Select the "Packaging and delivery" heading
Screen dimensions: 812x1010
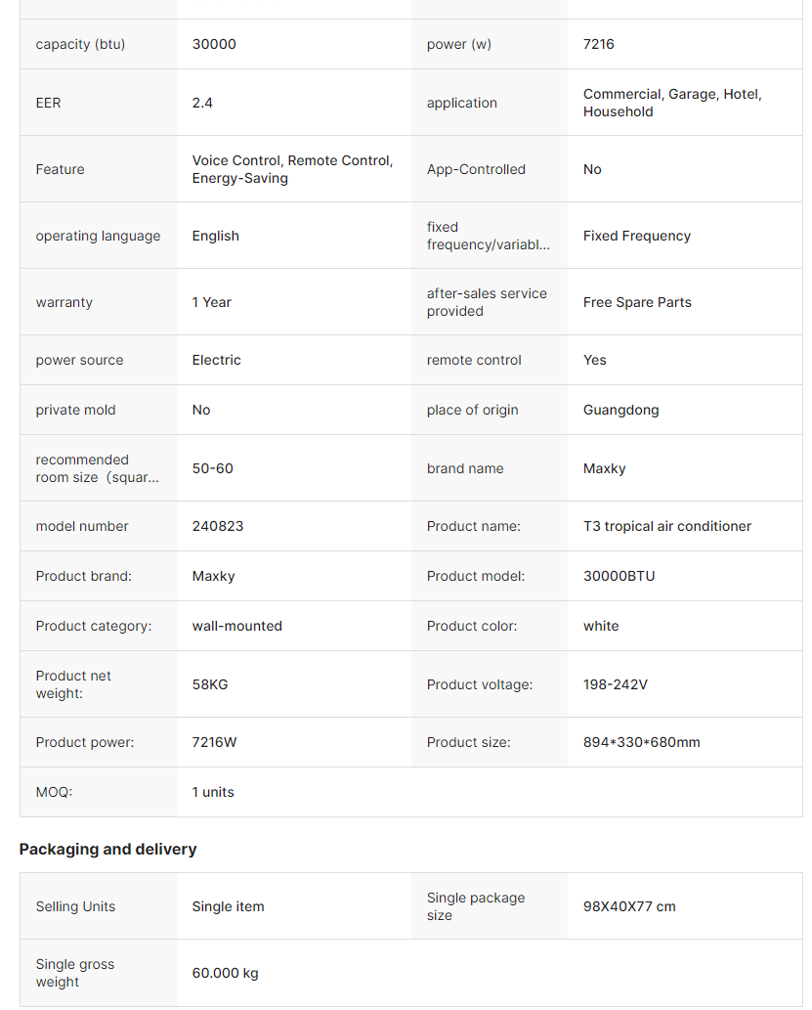tap(107, 849)
